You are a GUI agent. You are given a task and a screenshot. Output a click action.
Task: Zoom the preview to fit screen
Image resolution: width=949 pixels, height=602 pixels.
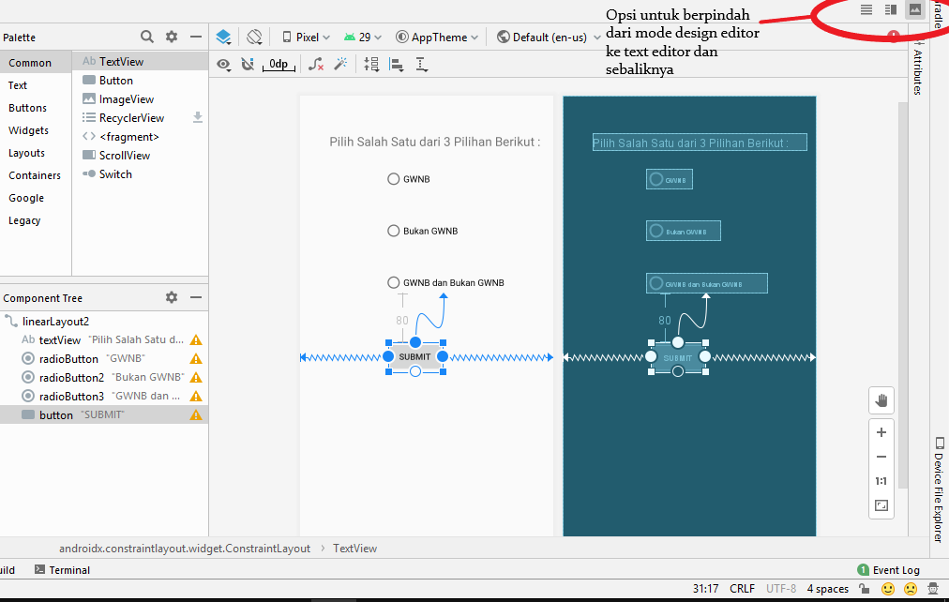pos(881,504)
